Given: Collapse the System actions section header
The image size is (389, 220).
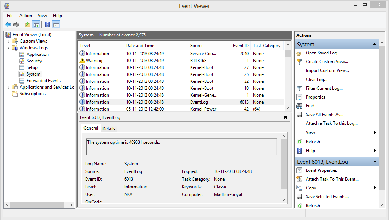Looking at the screenshot, I should 374,44.
